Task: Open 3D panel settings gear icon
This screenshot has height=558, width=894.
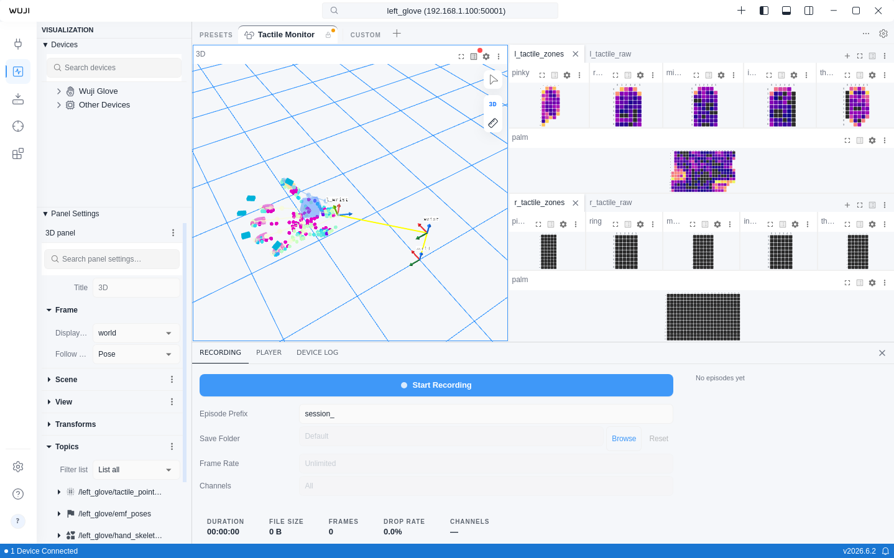Action: (x=486, y=57)
